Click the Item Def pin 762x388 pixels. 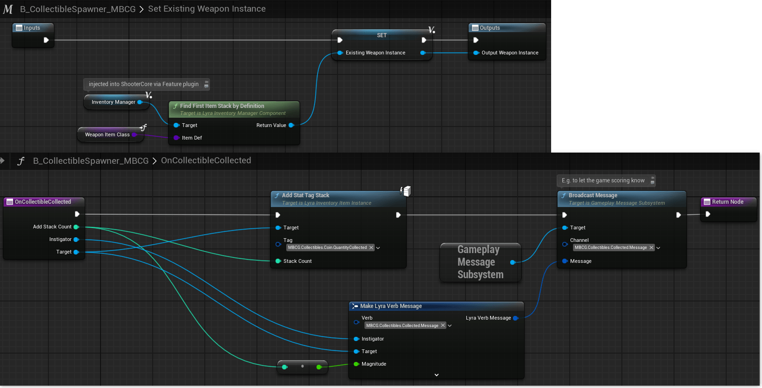point(176,138)
